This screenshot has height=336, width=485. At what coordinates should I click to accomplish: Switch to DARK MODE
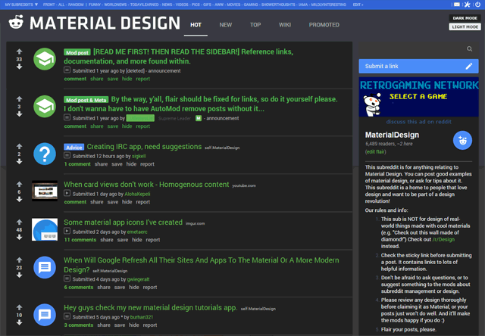[x=465, y=18]
